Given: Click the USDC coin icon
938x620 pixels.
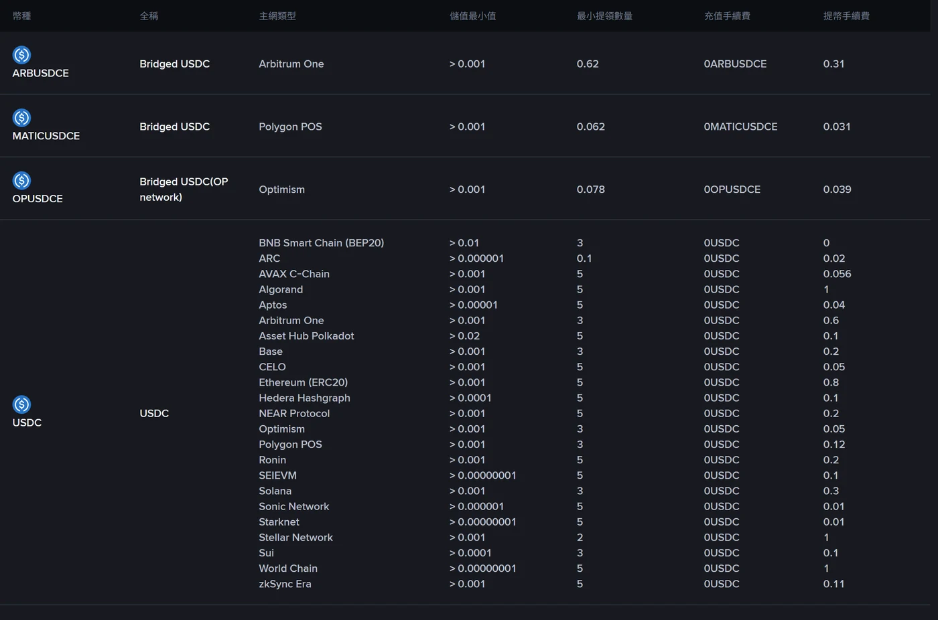Looking at the screenshot, I should [x=21, y=404].
